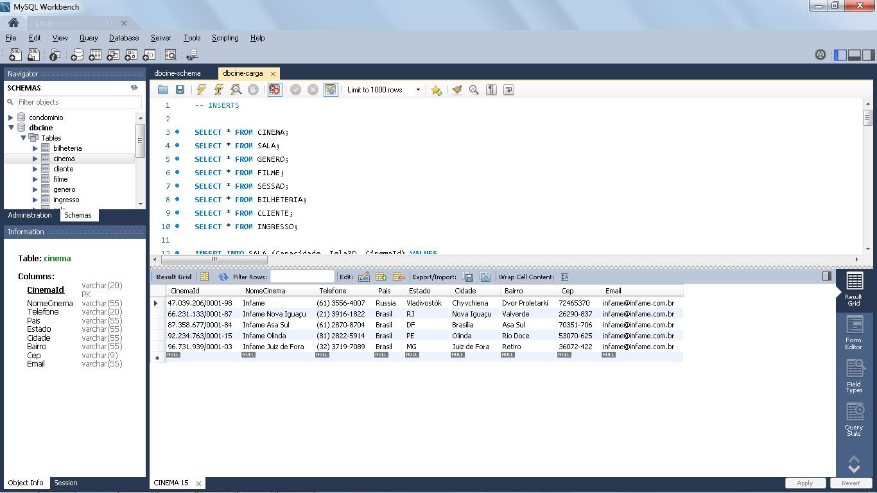This screenshot has width=877, height=493.
Task: Create new view icon in main toolbar
Action: tap(113, 55)
